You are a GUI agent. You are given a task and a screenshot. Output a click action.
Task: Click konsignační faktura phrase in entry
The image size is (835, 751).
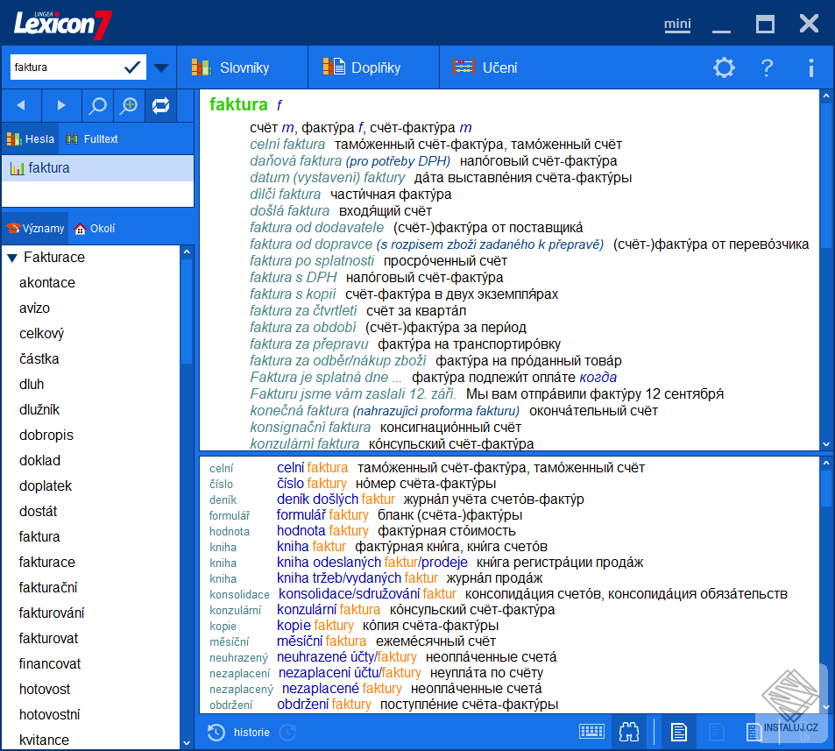tap(310, 427)
